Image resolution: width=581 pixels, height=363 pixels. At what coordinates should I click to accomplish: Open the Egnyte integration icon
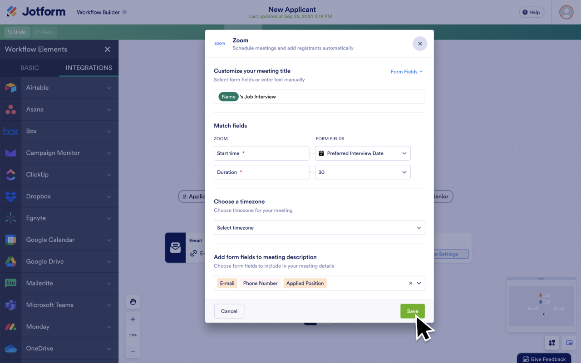(x=10, y=218)
